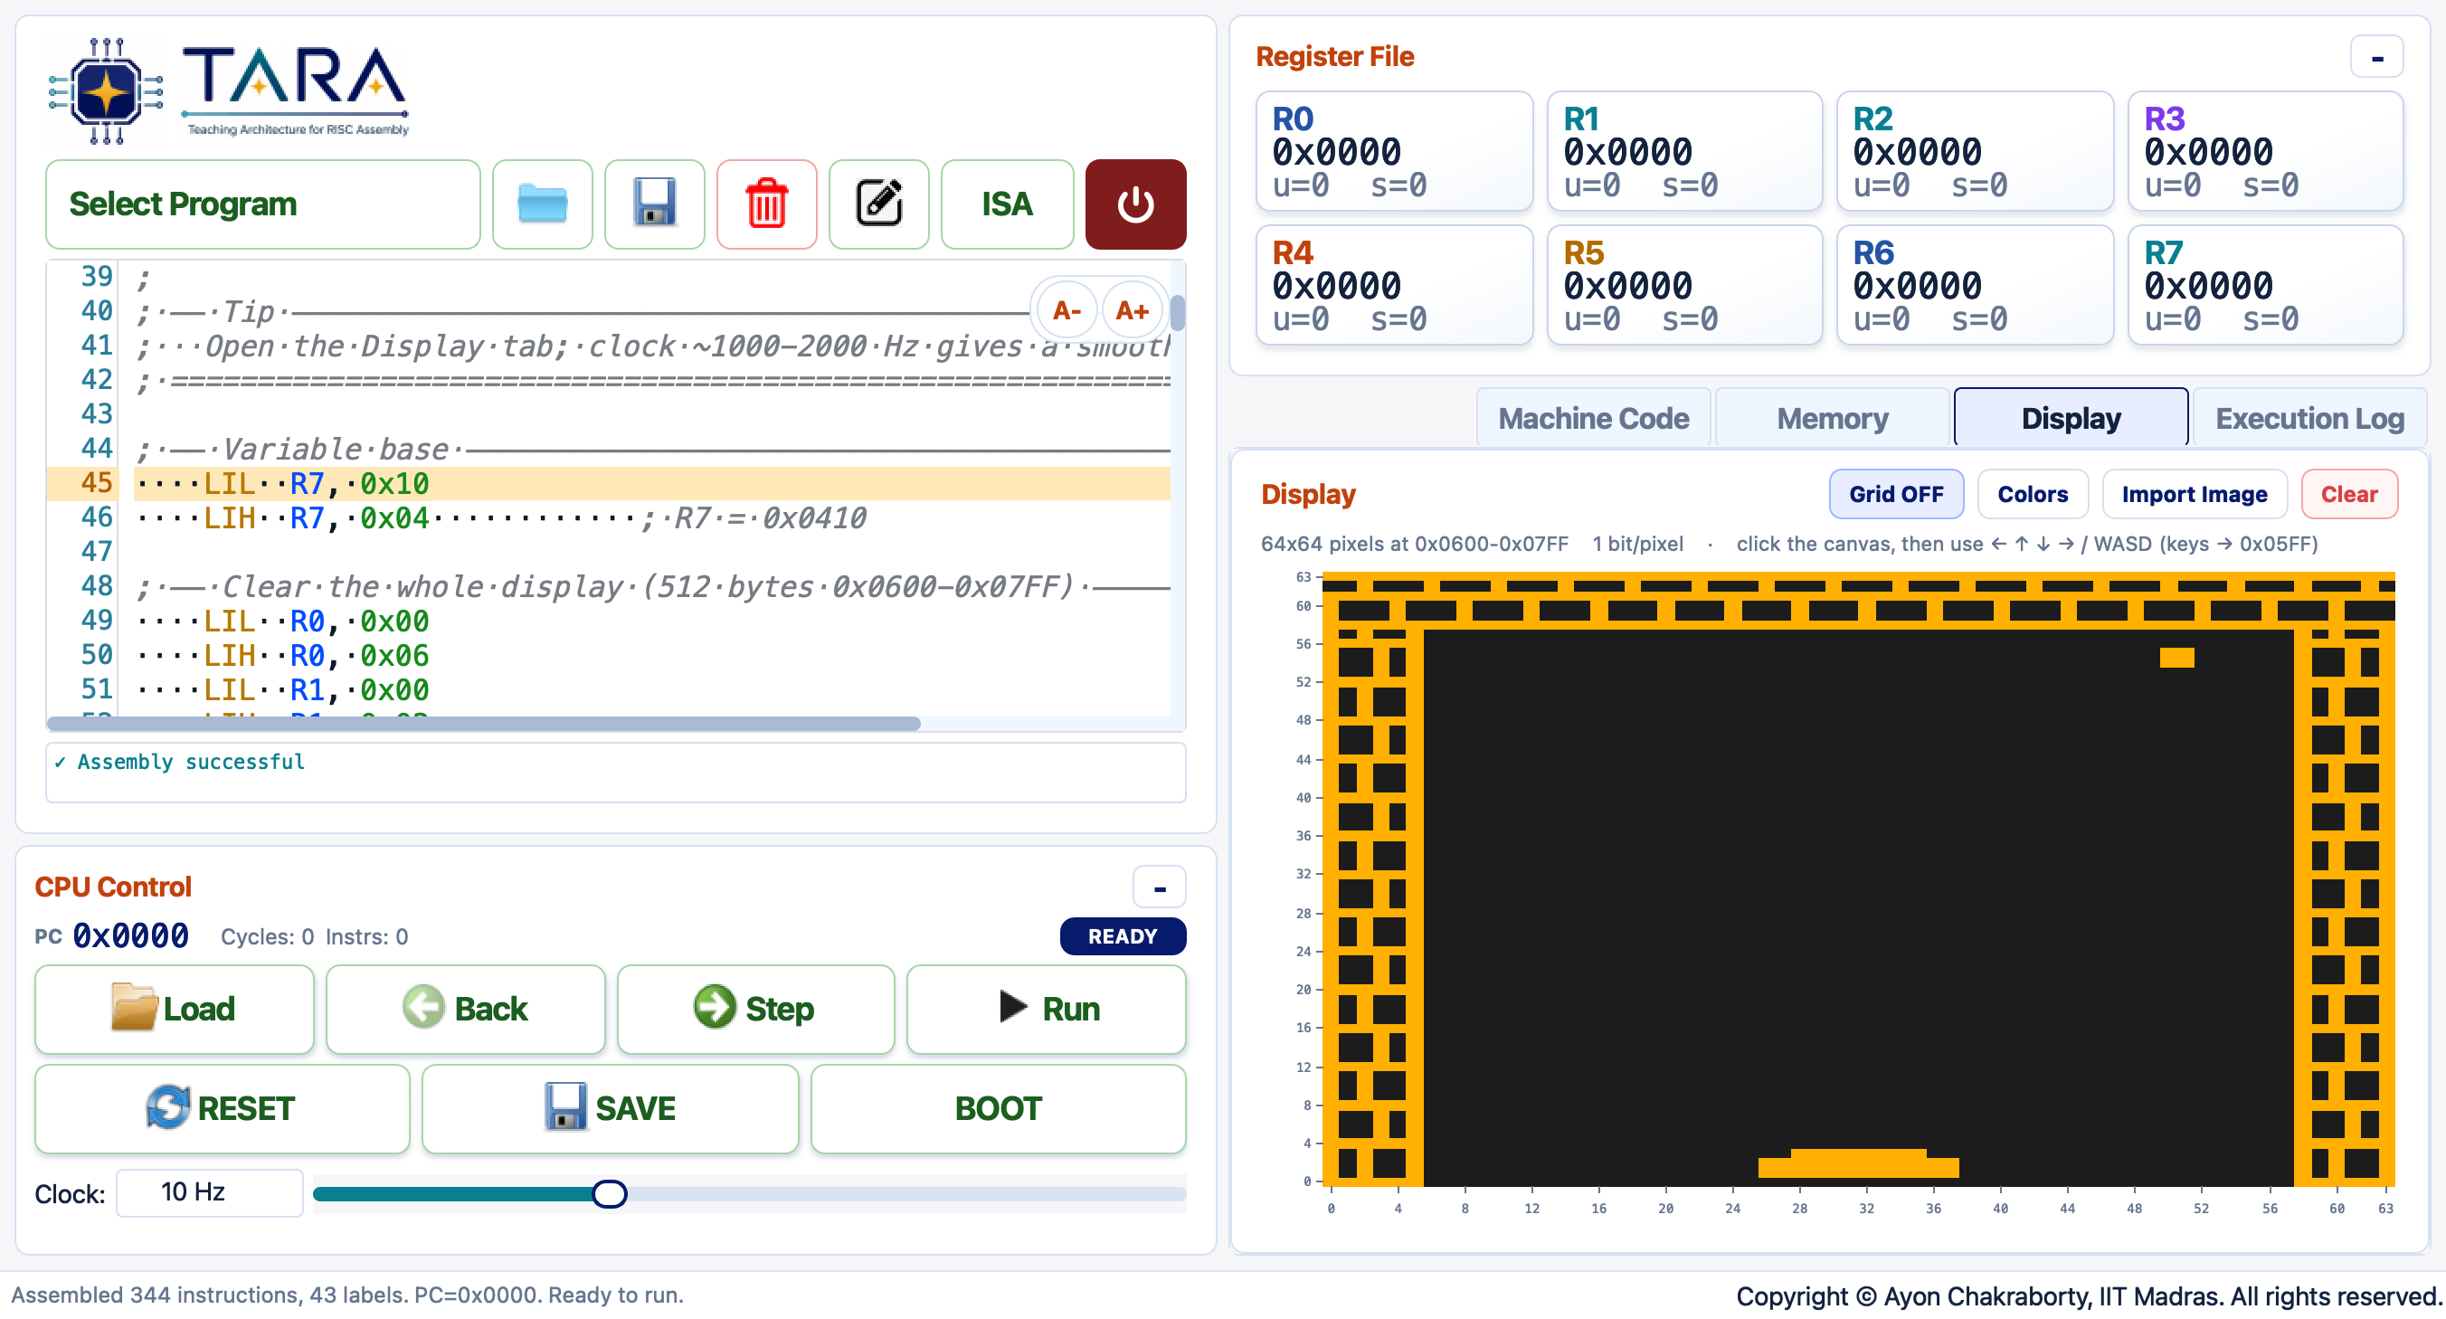Click the red trash delete icon

click(766, 204)
